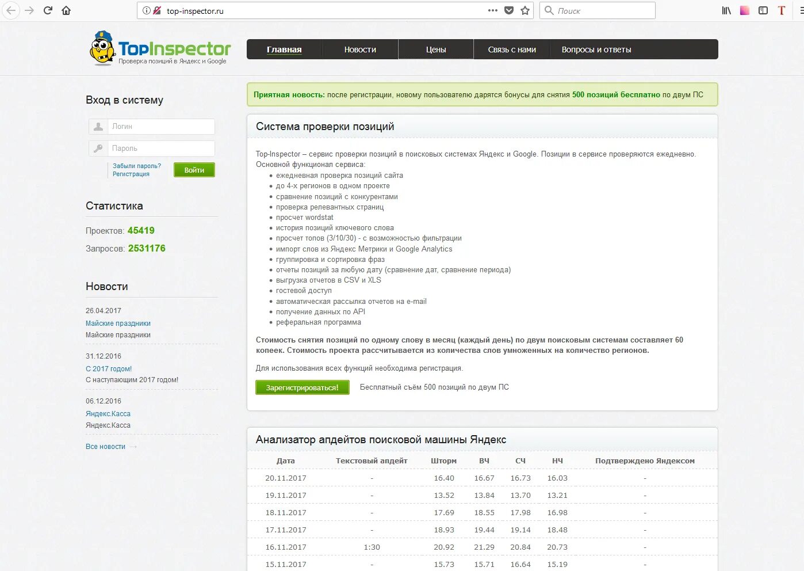
Task: Click the Подтверждено Яндексом column header
Action: [645, 460]
